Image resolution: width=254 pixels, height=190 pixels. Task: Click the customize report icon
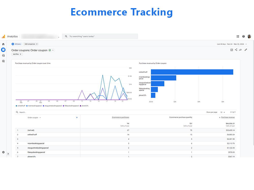[x=232, y=50]
